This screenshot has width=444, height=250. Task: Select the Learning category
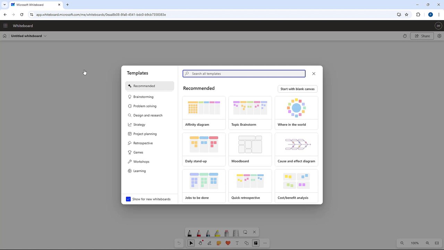150,171
